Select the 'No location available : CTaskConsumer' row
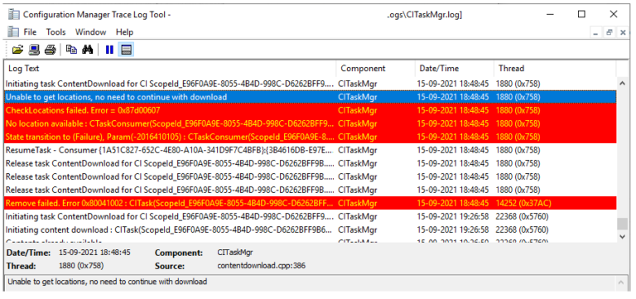636x299 pixels. click(x=311, y=123)
